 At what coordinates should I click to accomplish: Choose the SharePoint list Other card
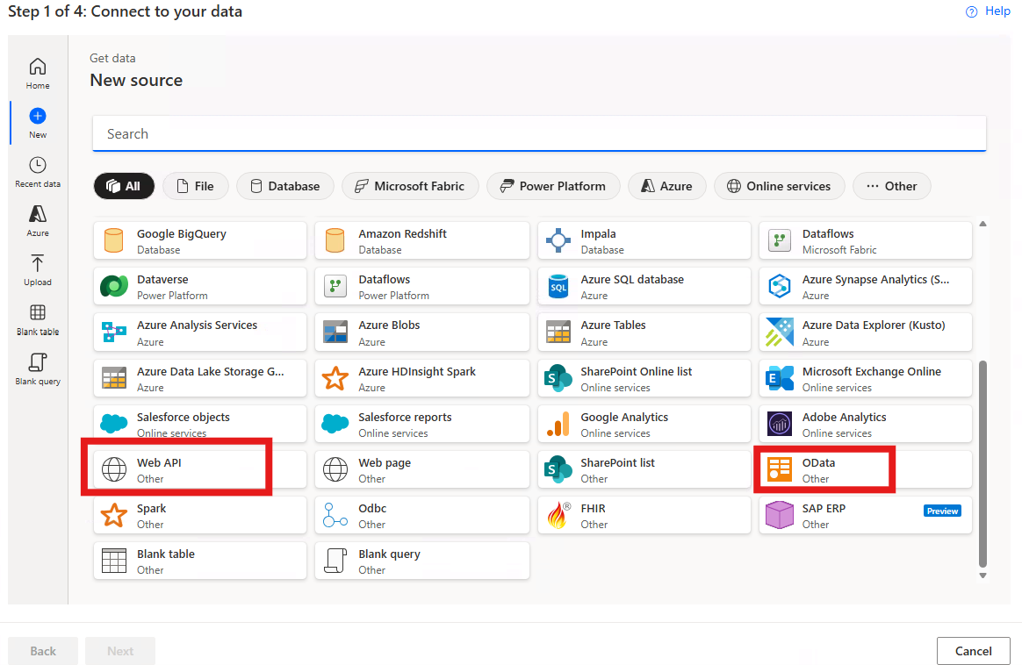pyautogui.click(x=644, y=469)
